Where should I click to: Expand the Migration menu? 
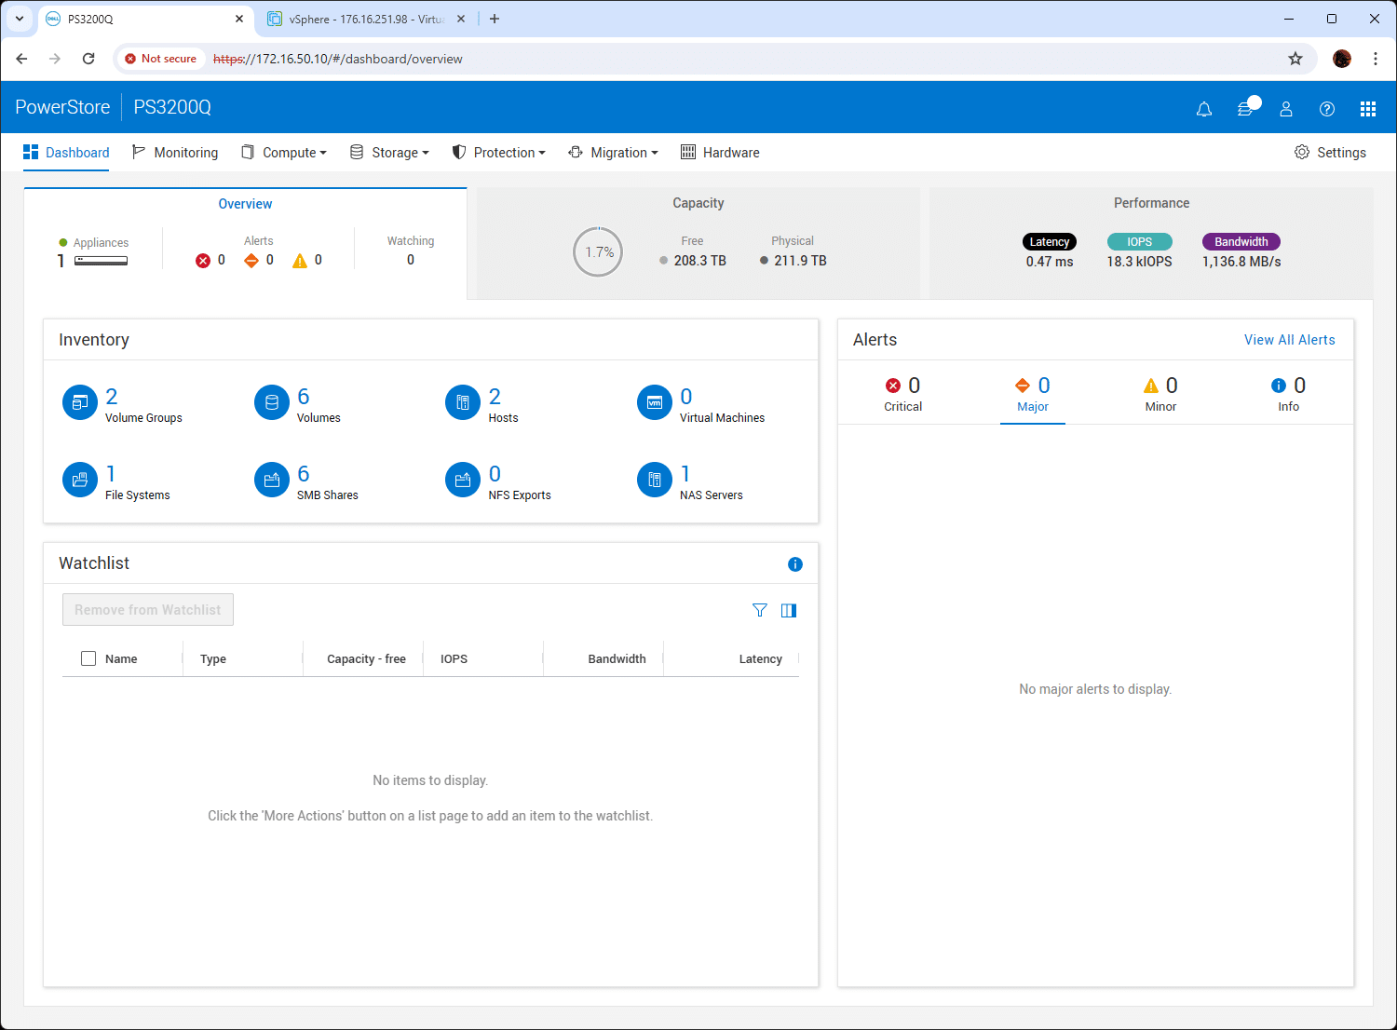pyautogui.click(x=613, y=153)
